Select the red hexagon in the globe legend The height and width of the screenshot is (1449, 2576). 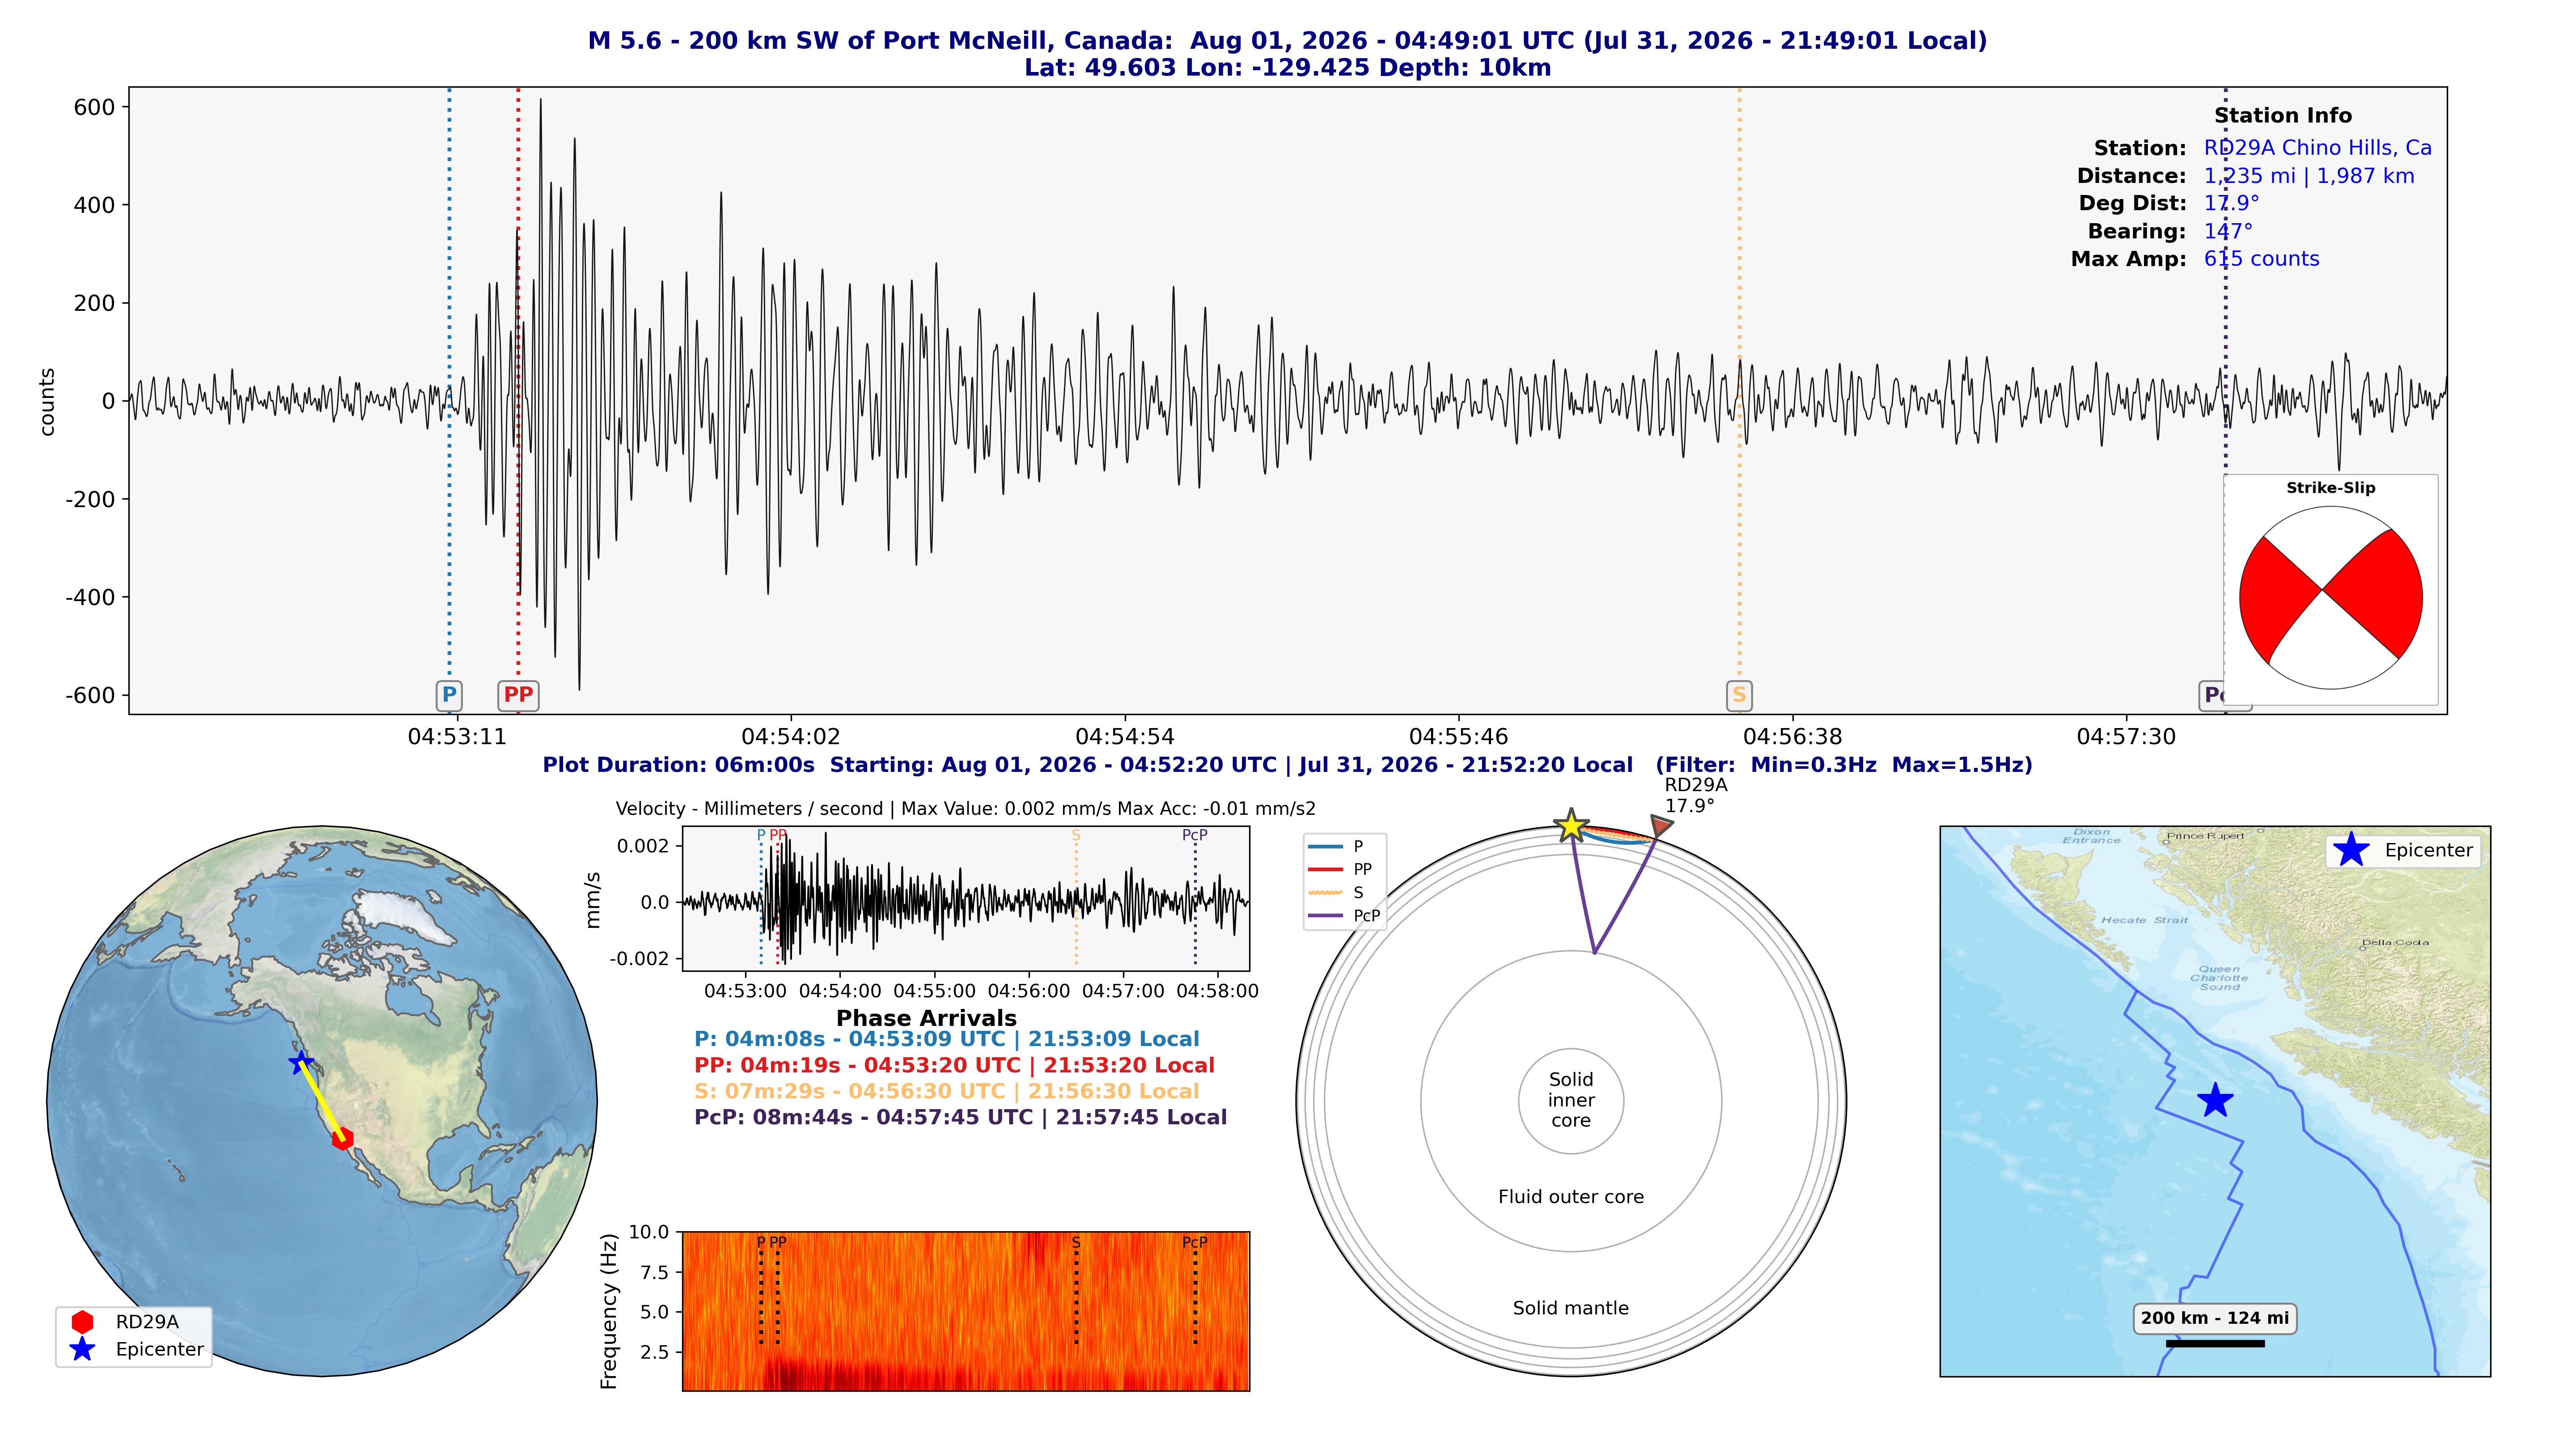click(x=82, y=1322)
